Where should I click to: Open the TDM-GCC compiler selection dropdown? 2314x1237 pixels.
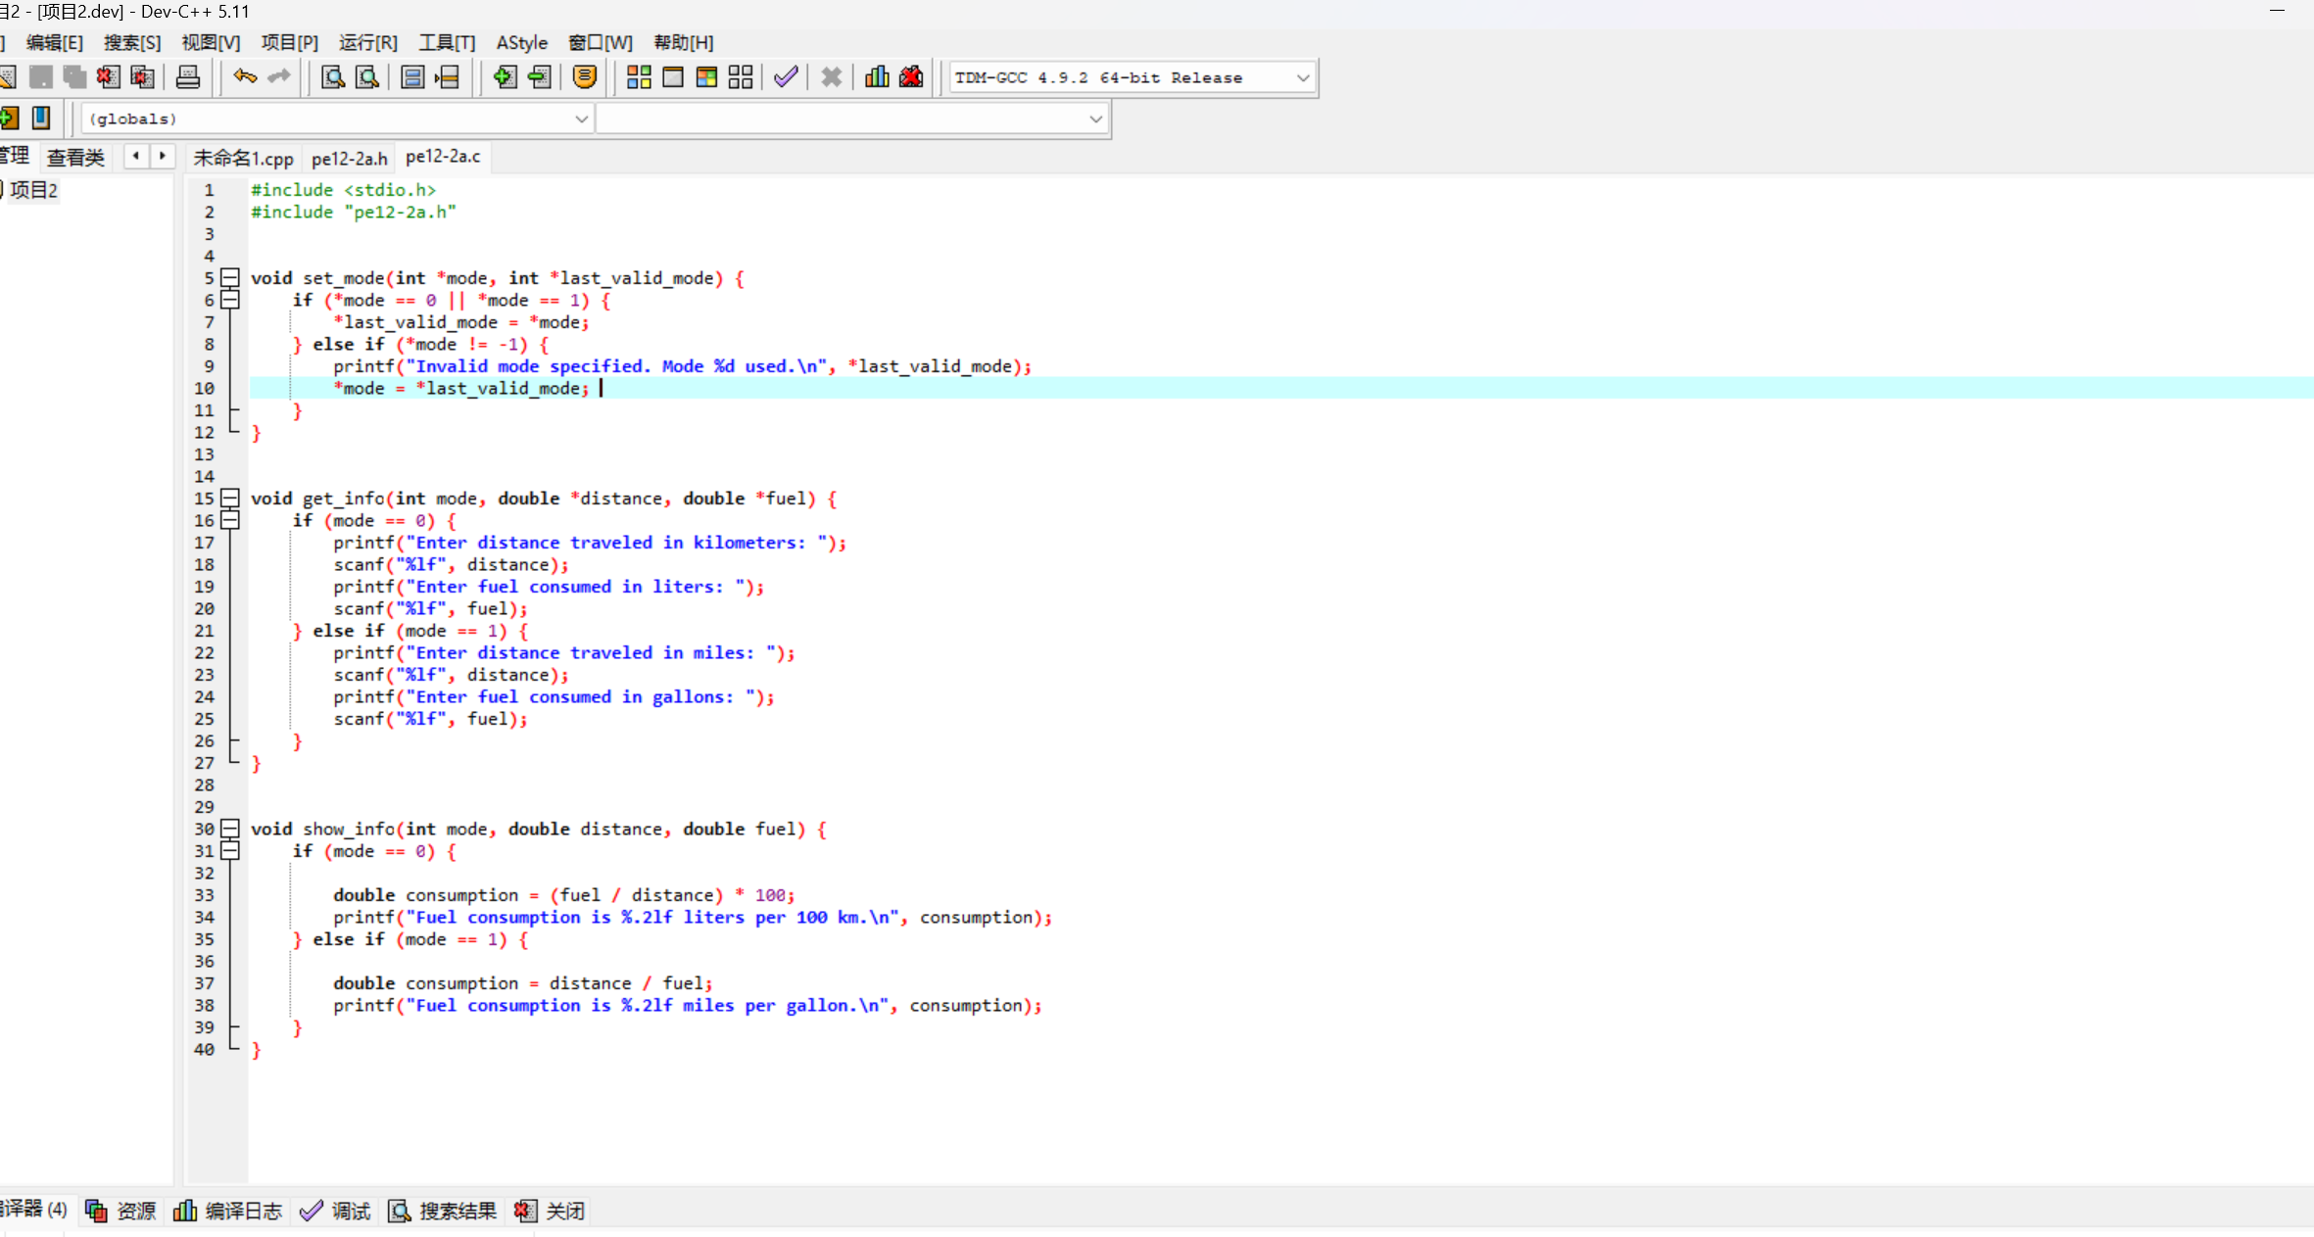[x=1302, y=78]
